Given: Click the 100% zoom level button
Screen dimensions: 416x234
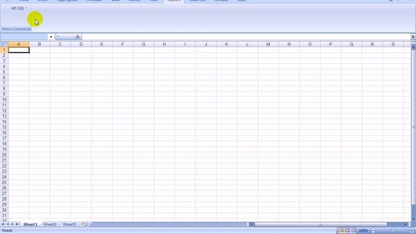Looking at the screenshot, I should (x=363, y=231).
